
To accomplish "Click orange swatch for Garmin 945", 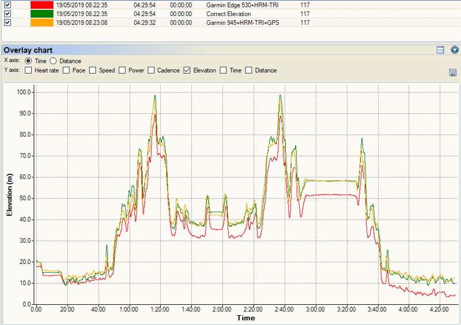I will (42, 22).
